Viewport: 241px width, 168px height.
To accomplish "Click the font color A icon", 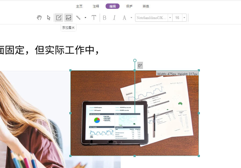I will point(124,17).
